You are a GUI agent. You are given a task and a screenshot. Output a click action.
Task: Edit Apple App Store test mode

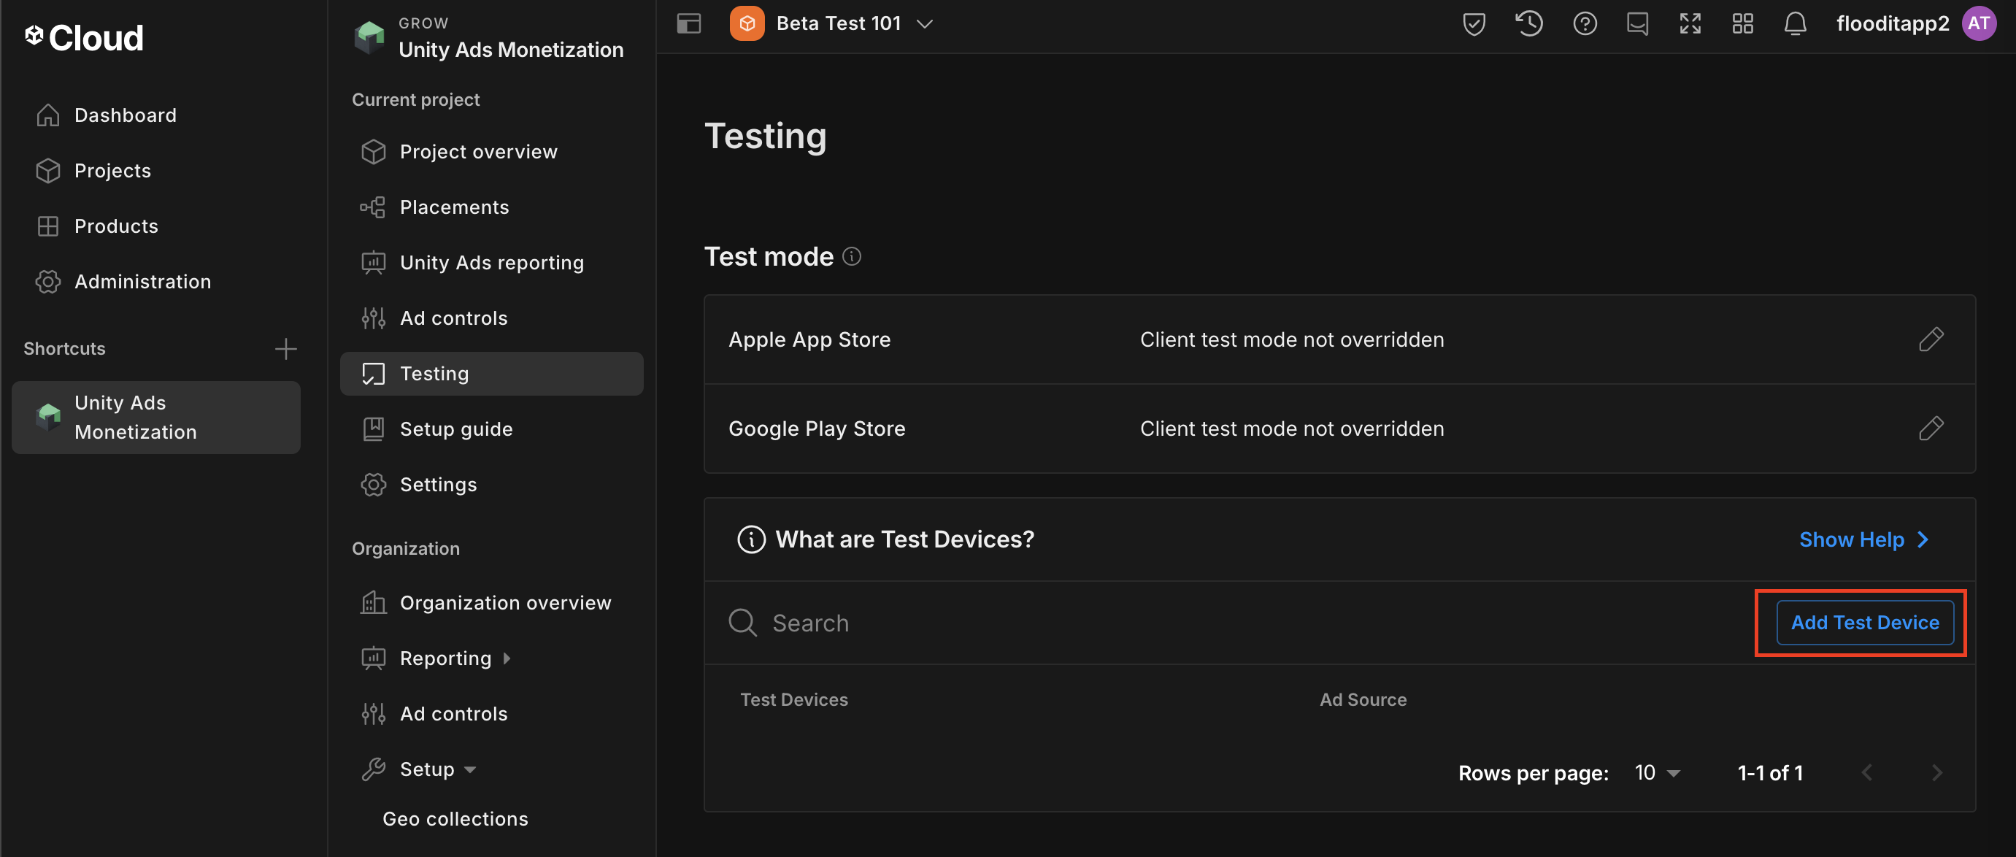point(1931,339)
